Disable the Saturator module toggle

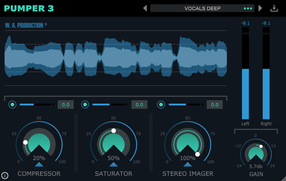(85, 105)
